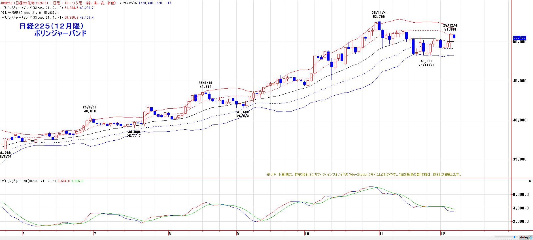Image resolution: width=533 pixels, height=240 pixels.
Task: Click the month 7 time axis label
Action: coord(95,234)
